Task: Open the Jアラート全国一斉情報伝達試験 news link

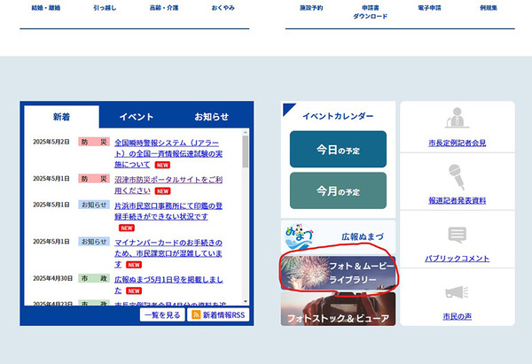Action: 168,153
